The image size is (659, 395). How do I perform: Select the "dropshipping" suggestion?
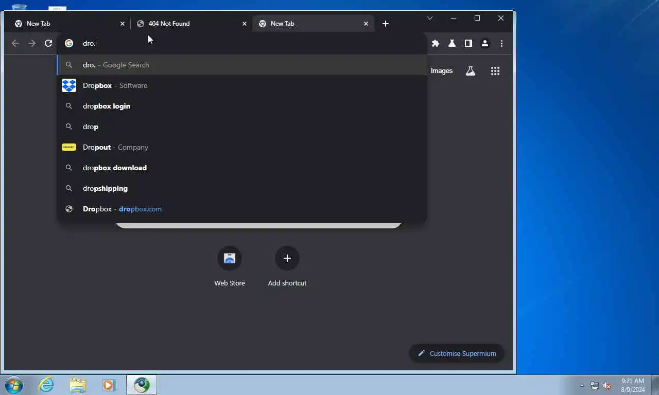point(242,188)
